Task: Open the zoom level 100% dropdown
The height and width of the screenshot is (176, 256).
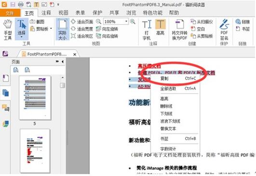Action: tap(126, 22)
